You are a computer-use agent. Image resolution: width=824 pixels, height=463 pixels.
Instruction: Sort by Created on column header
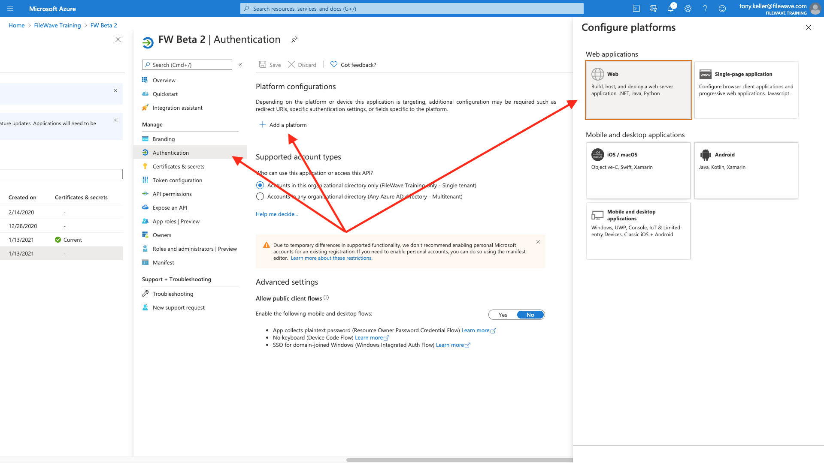[22, 197]
